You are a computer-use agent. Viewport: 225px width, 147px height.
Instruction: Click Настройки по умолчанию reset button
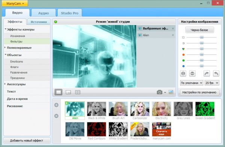pos(199,92)
